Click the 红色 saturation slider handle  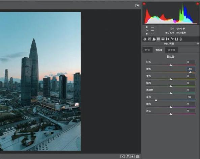[171, 65]
